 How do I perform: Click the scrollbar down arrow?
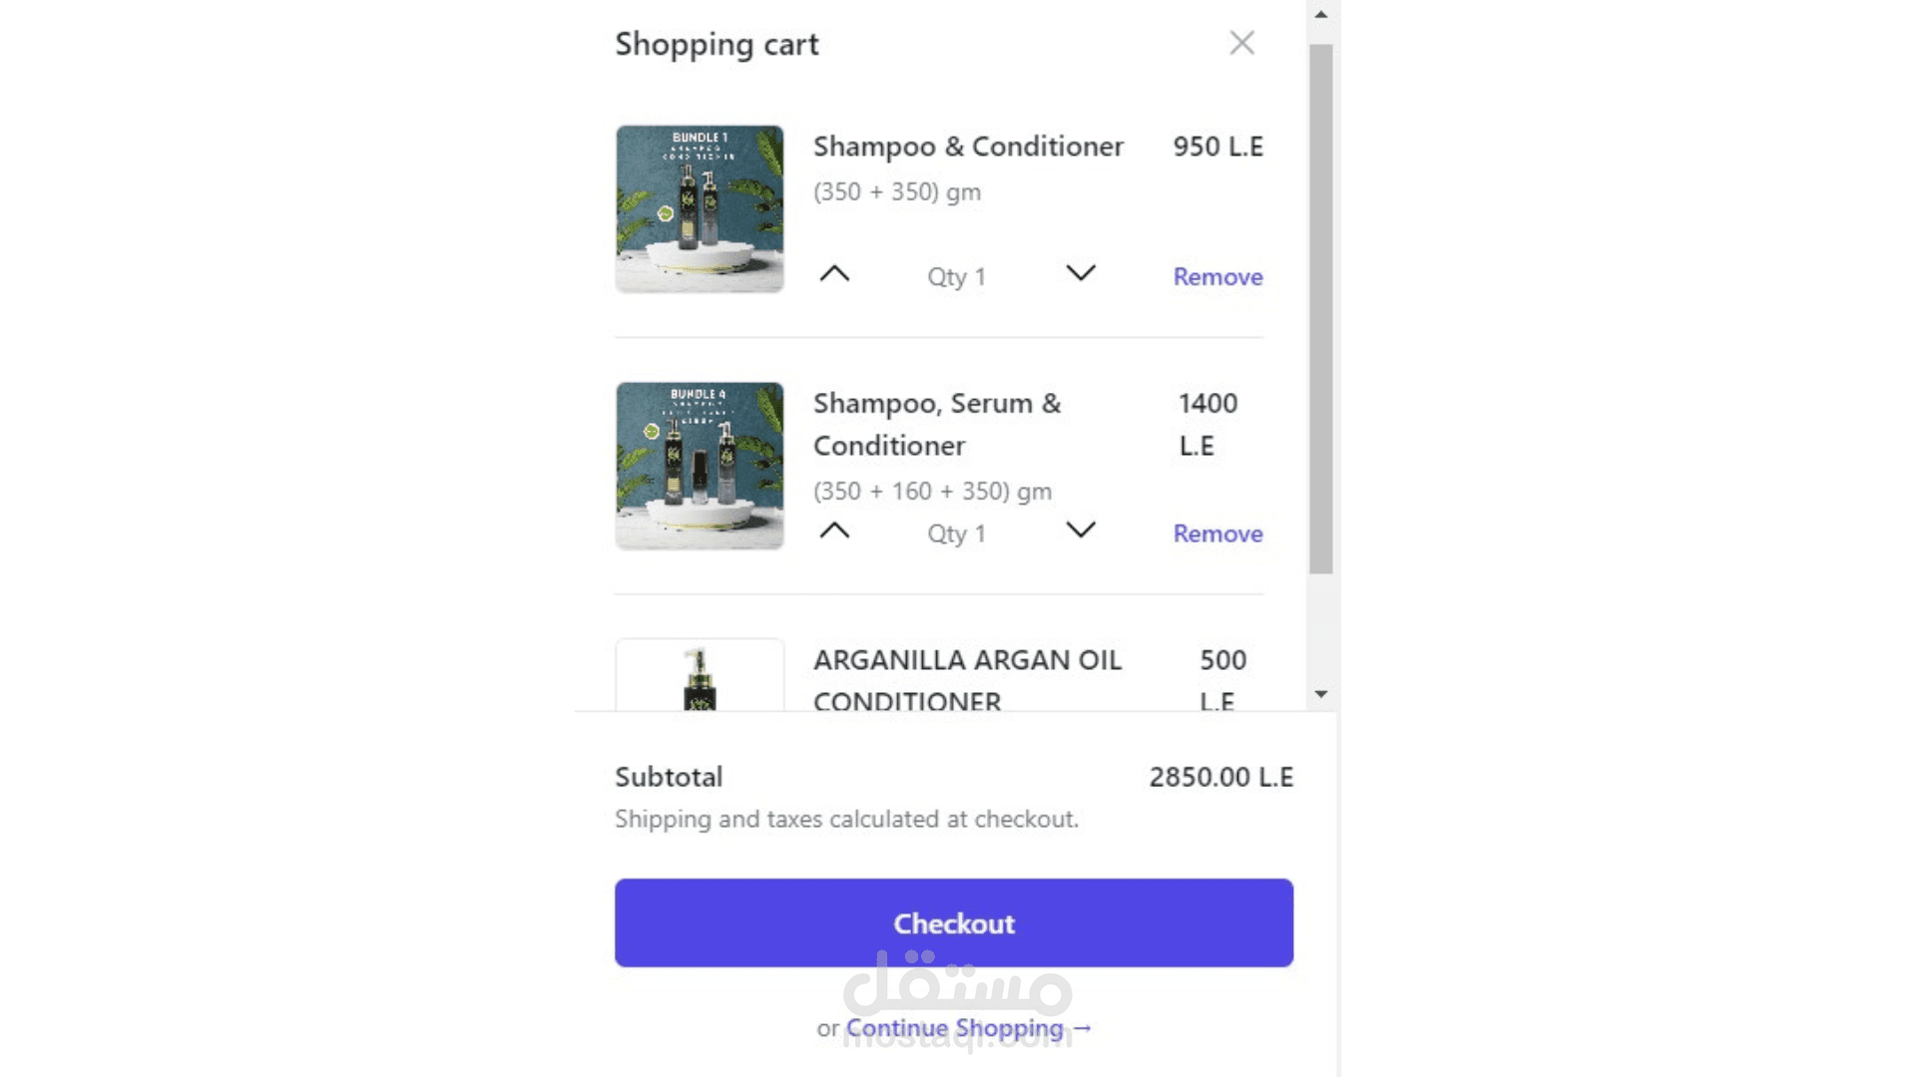pyautogui.click(x=1321, y=694)
